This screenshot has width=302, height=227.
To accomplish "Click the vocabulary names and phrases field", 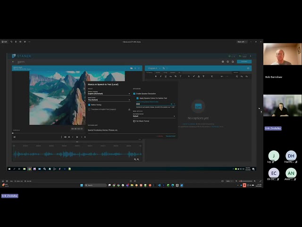I will (x=132, y=131).
